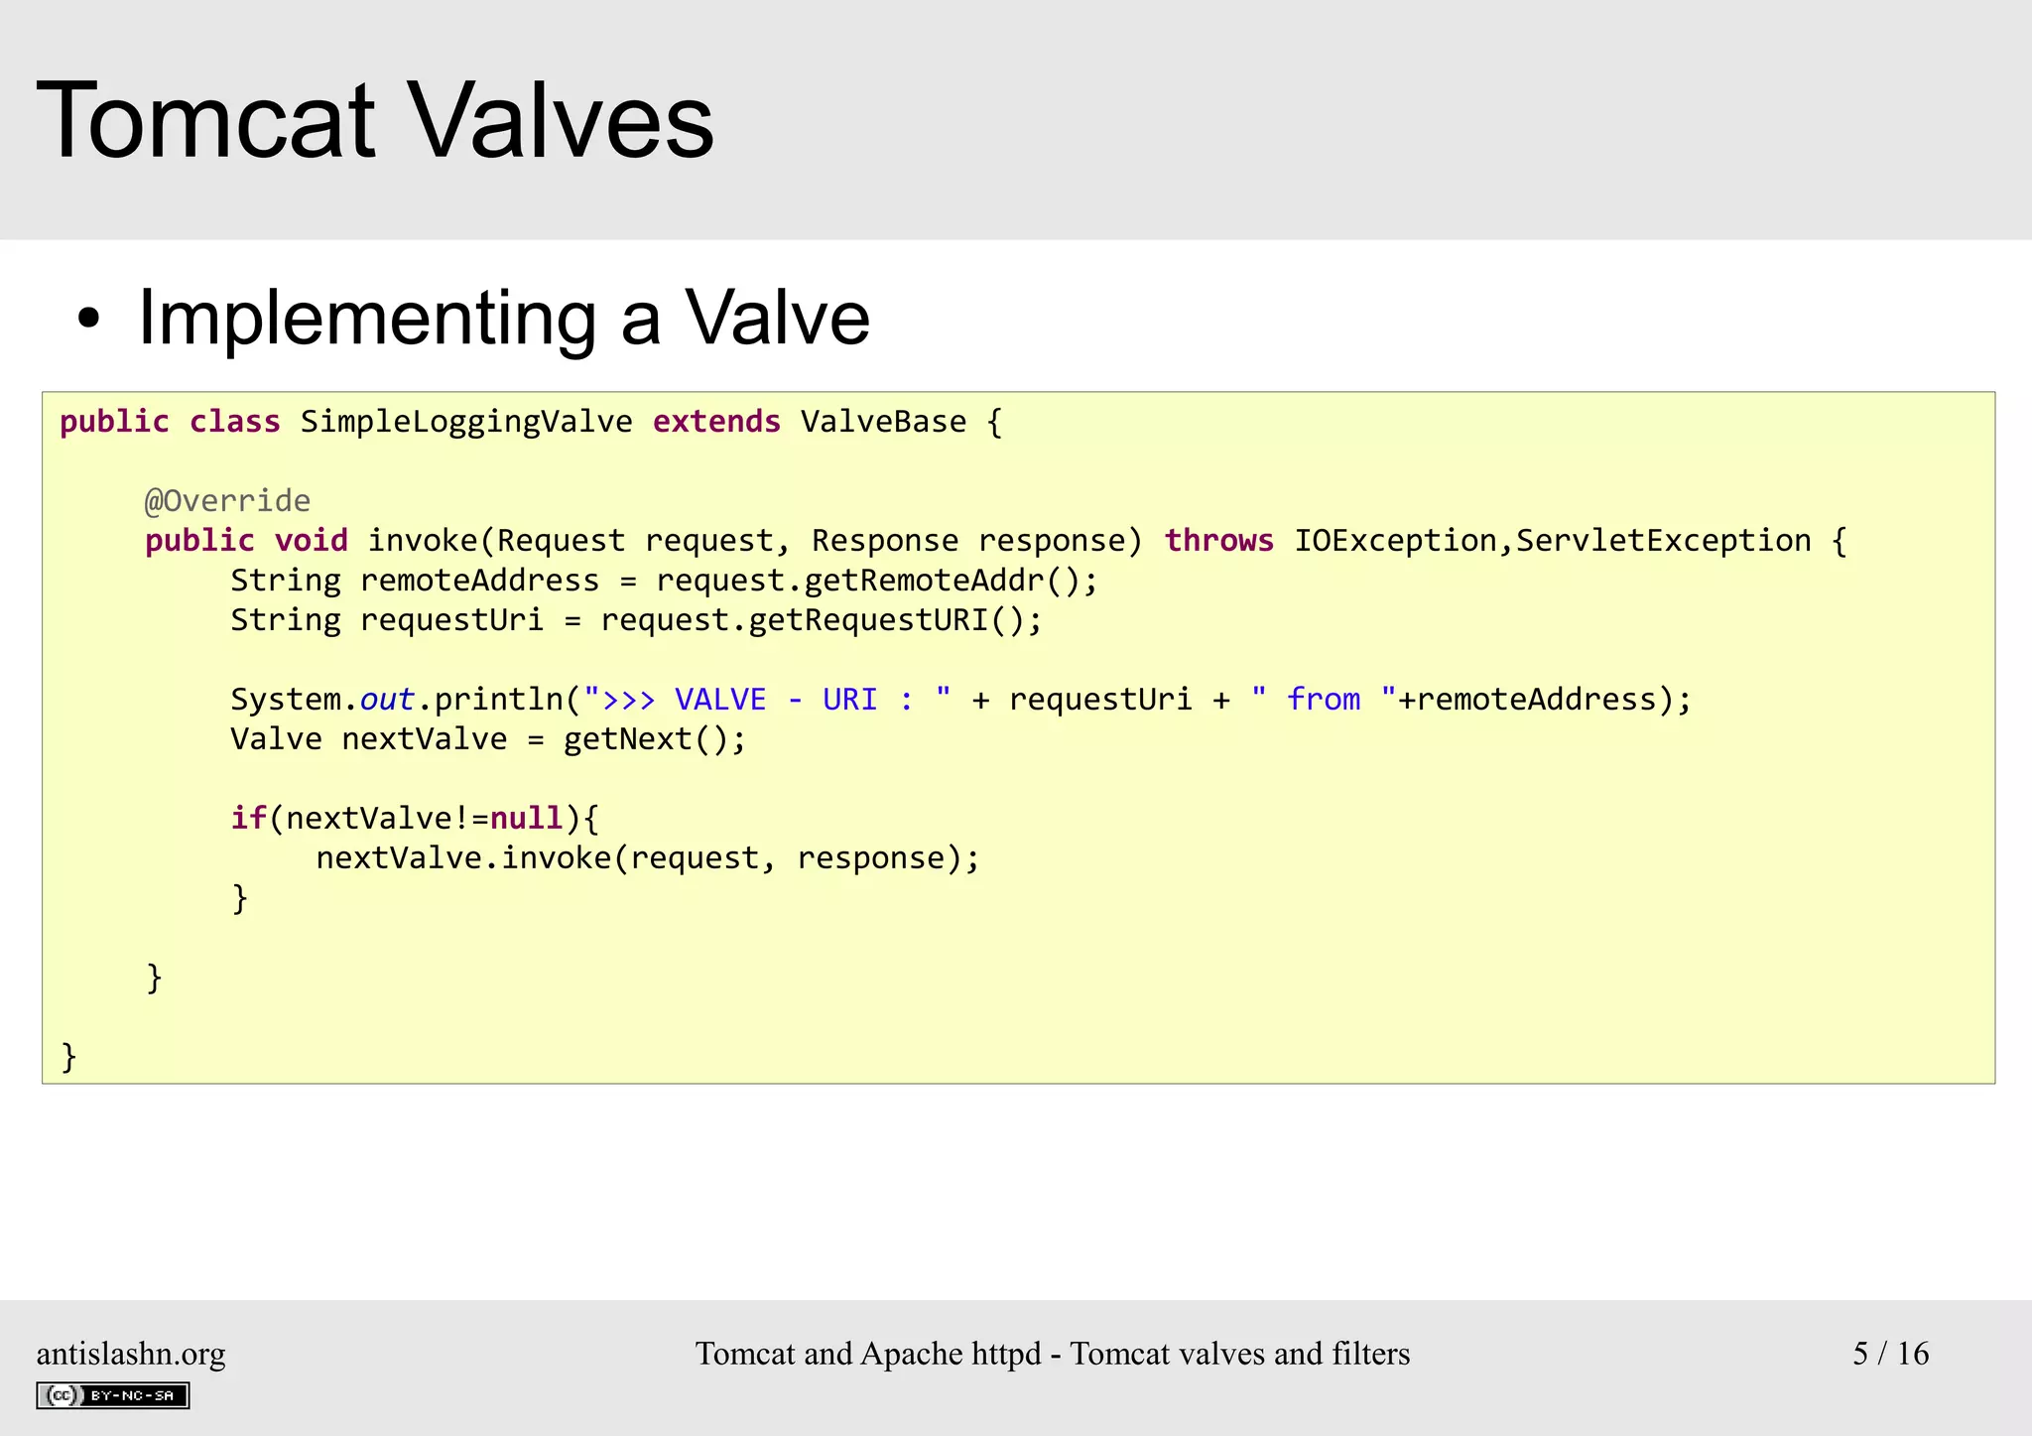Image resolution: width=2032 pixels, height=1436 pixels.
Task: Click the slide title 'Tomcat Valves'
Action: pos(375,120)
